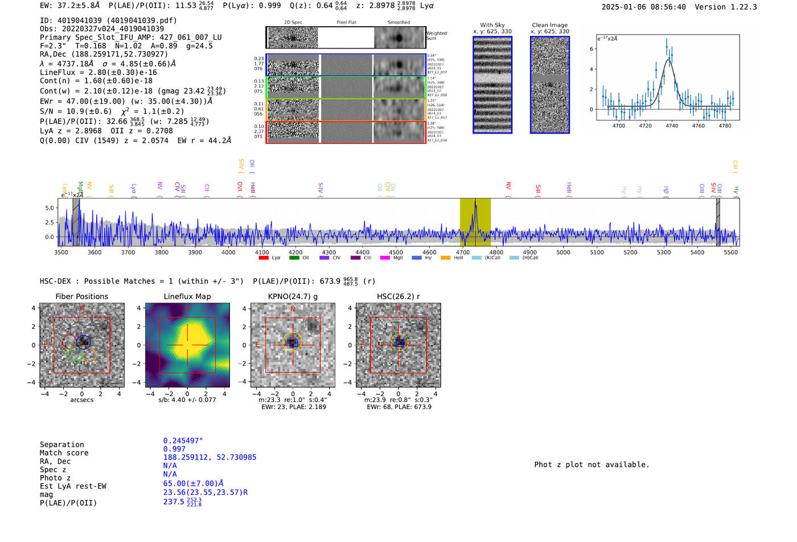
Task: Click the CIV legend swatch
Action: point(324,258)
